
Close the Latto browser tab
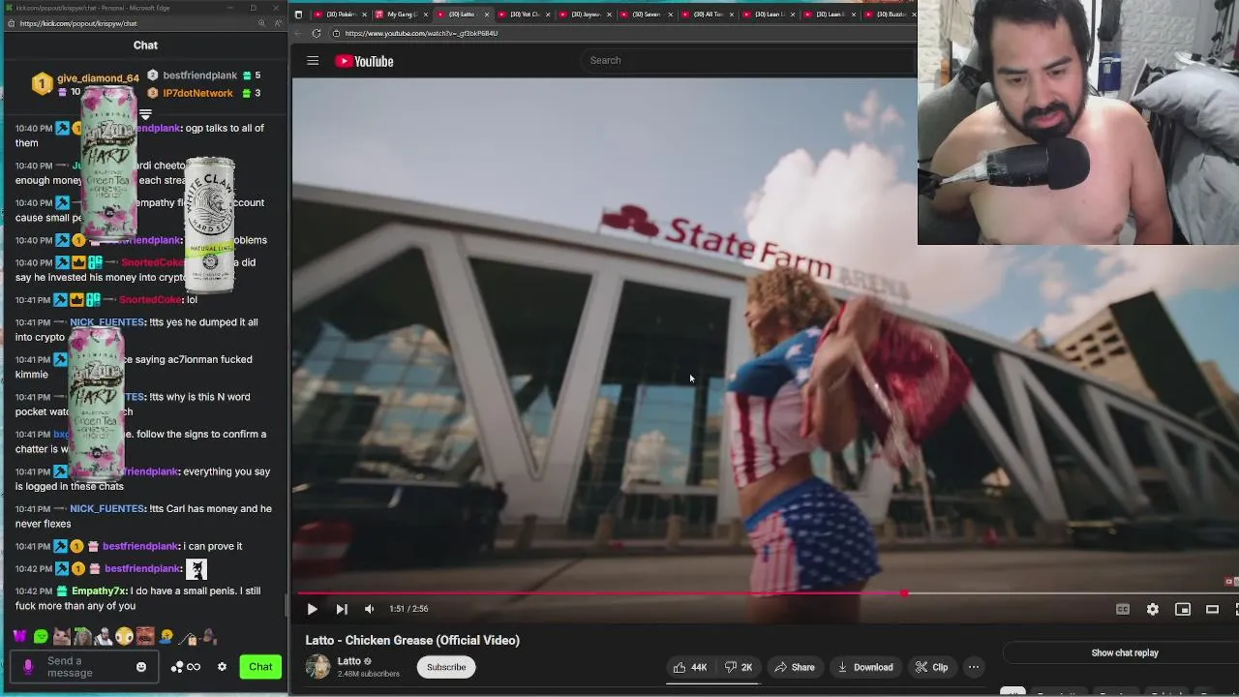pyautogui.click(x=487, y=15)
